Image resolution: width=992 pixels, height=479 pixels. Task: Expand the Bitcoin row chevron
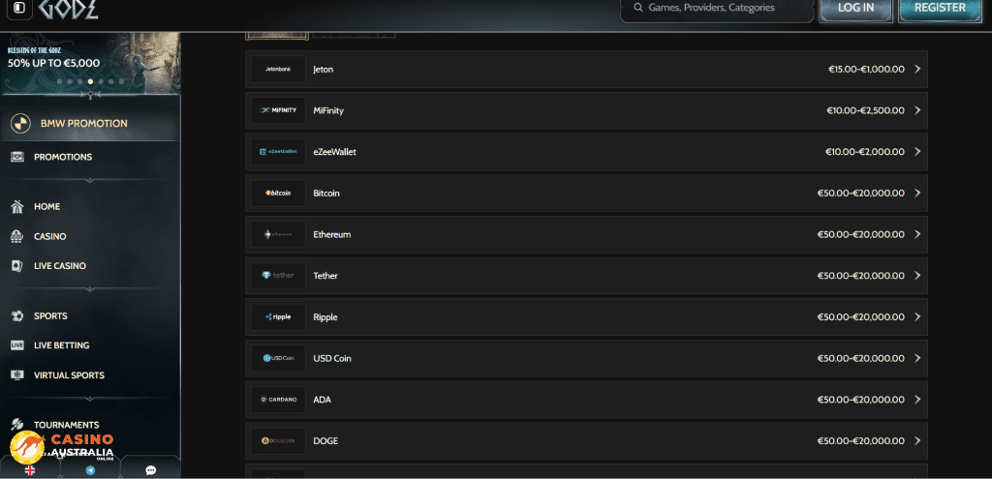click(x=917, y=194)
